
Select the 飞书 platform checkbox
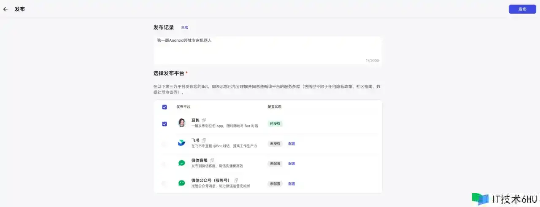coord(165,144)
